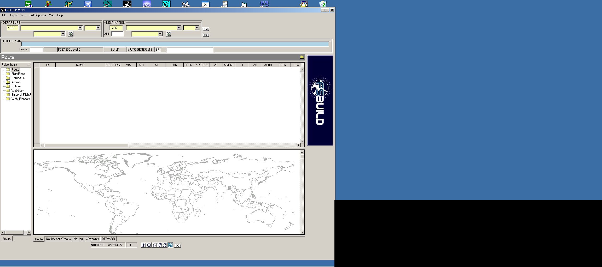Click the blue highlighted refresh map icon

pos(170,245)
